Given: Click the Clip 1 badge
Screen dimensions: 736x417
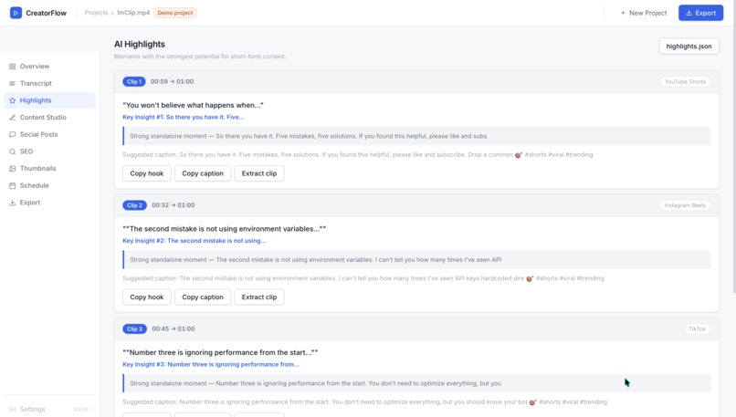Looking at the screenshot, I should (134, 81).
